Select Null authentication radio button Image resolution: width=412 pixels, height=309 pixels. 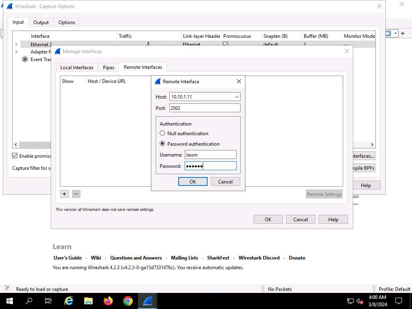(x=163, y=133)
